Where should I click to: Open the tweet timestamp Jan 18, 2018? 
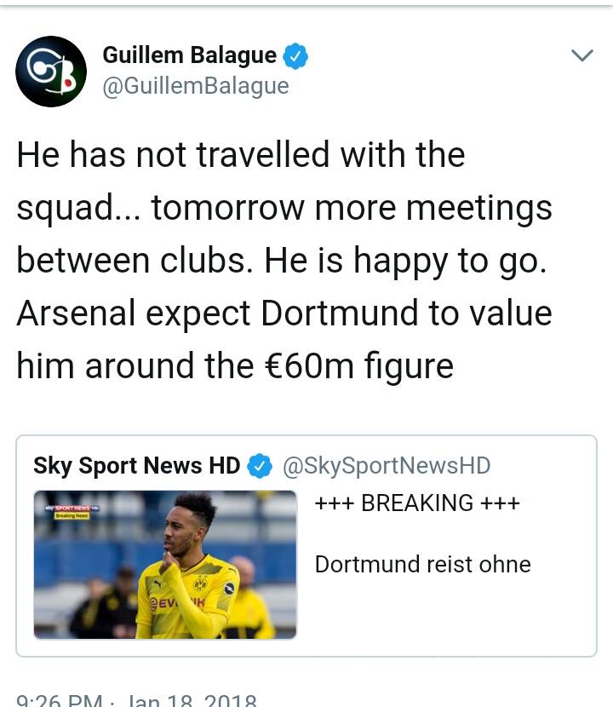pyautogui.click(x=136, y=701)
